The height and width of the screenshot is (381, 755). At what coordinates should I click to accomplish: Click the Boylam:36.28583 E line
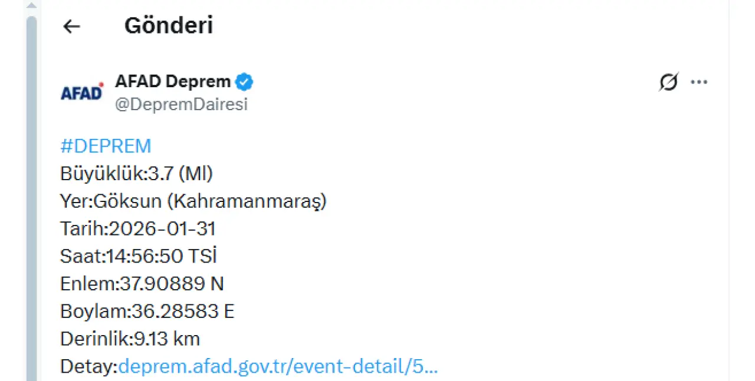pyautogui.click(x=147, y=312)
